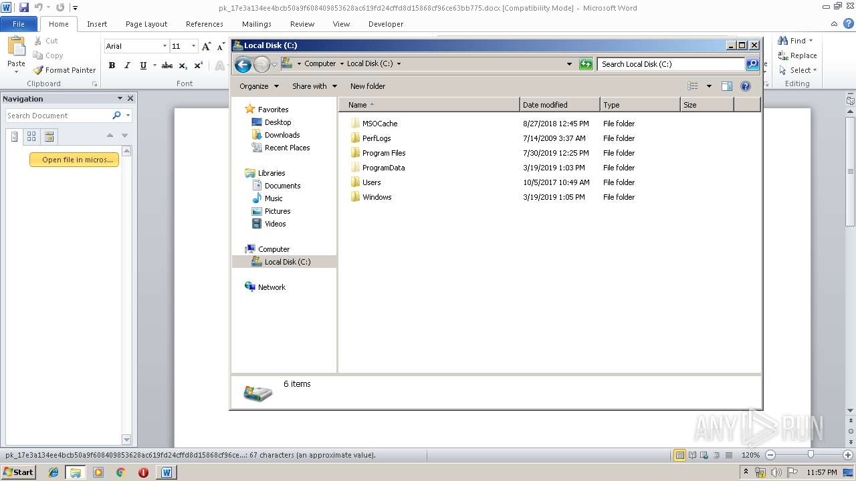Click the Search Local Disk (C:) field
This screenshot has height=481, width=856.
pyautogui.click(x=670, y=64)
